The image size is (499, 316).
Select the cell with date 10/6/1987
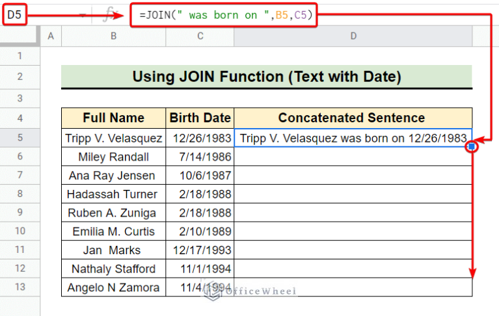(200, 176)
